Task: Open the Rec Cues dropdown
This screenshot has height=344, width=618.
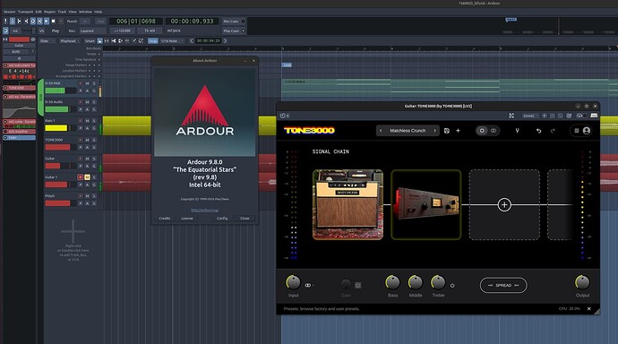Action: pyautogui.click(x=234, y=21)
